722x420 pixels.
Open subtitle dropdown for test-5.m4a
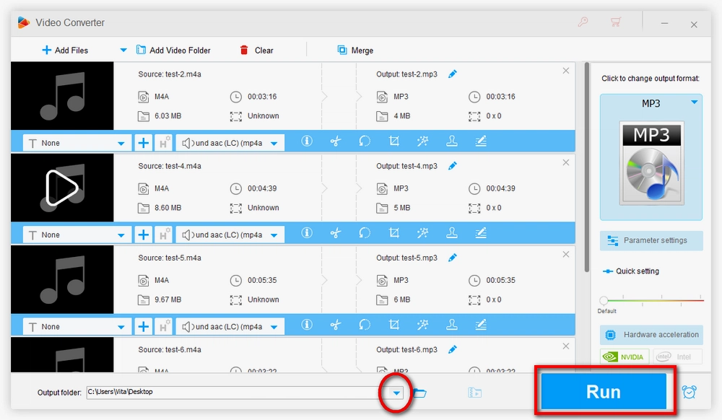coord(77,327)
